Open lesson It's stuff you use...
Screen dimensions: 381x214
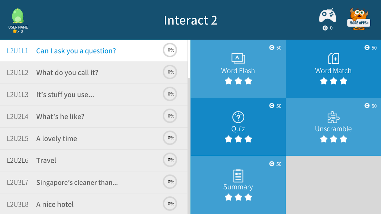pos(65,95)
